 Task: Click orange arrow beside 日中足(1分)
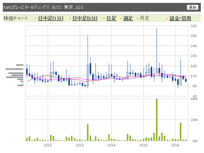click(x=36, y=18)
